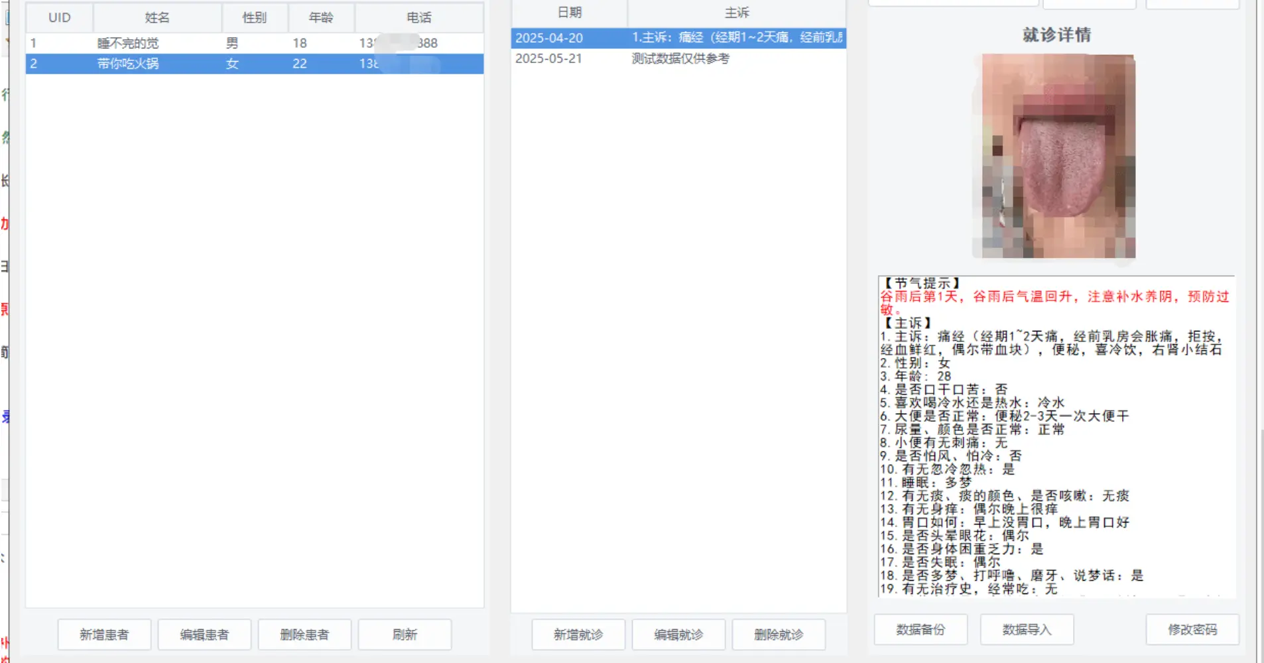Screen dimensions: 1264x663
Task: Delete patient using 删除患者 button
Action: coord(304,634)
